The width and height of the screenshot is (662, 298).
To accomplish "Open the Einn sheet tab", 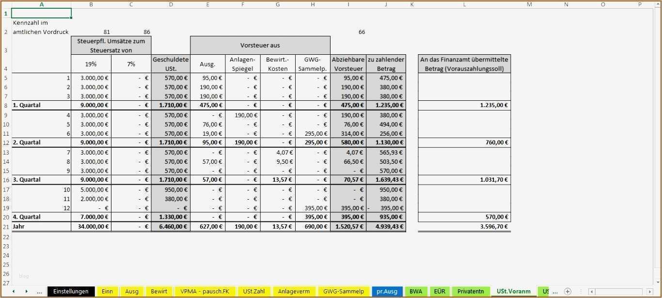I will (107, 291).
